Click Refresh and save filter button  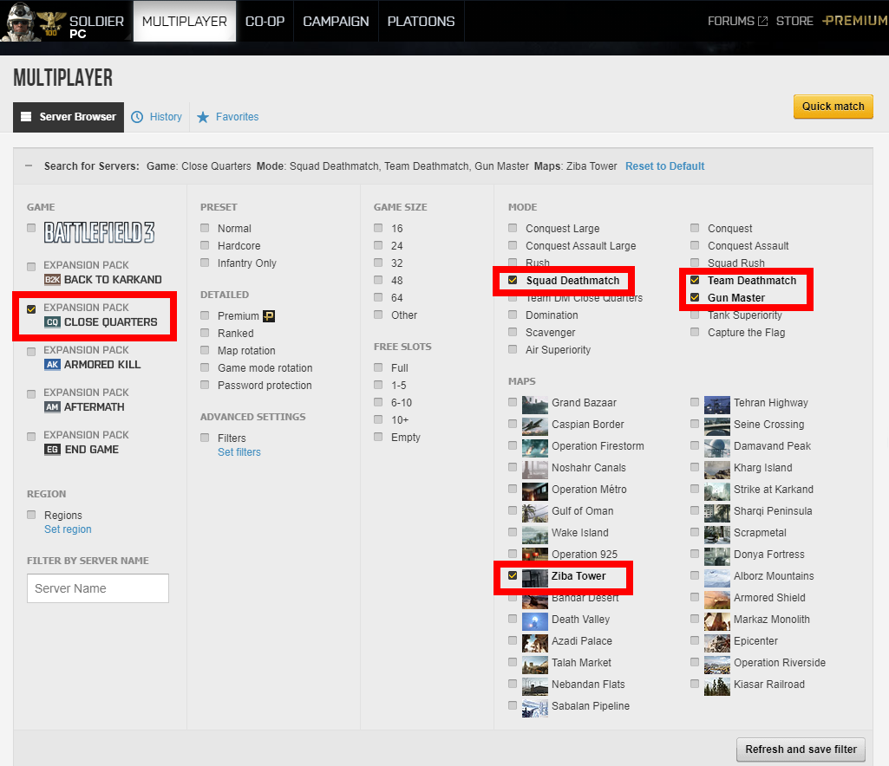tap(801, 749)
